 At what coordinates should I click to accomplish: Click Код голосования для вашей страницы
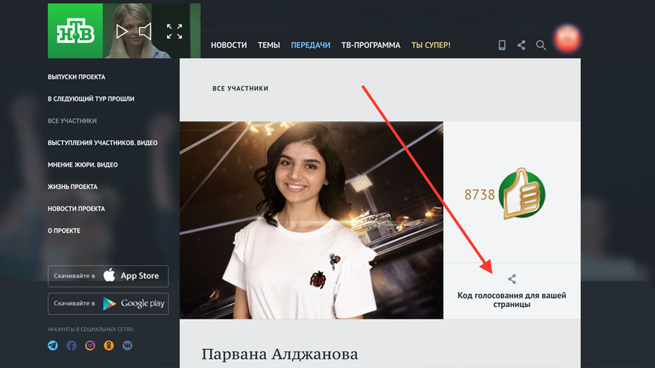click(512, 300)
